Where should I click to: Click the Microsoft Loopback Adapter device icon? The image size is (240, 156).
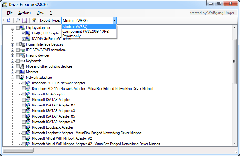(x=28, y=127)
